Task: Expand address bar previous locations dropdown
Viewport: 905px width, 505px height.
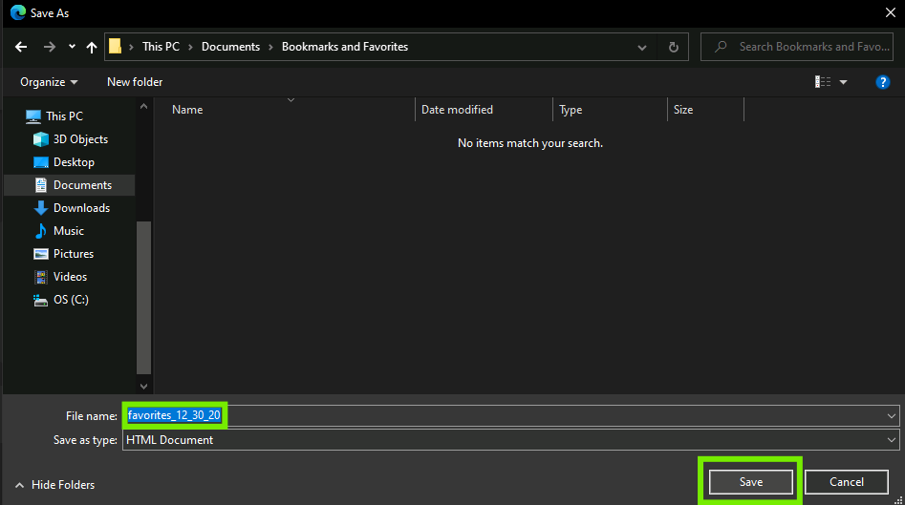Action: (x=642, y=48)
